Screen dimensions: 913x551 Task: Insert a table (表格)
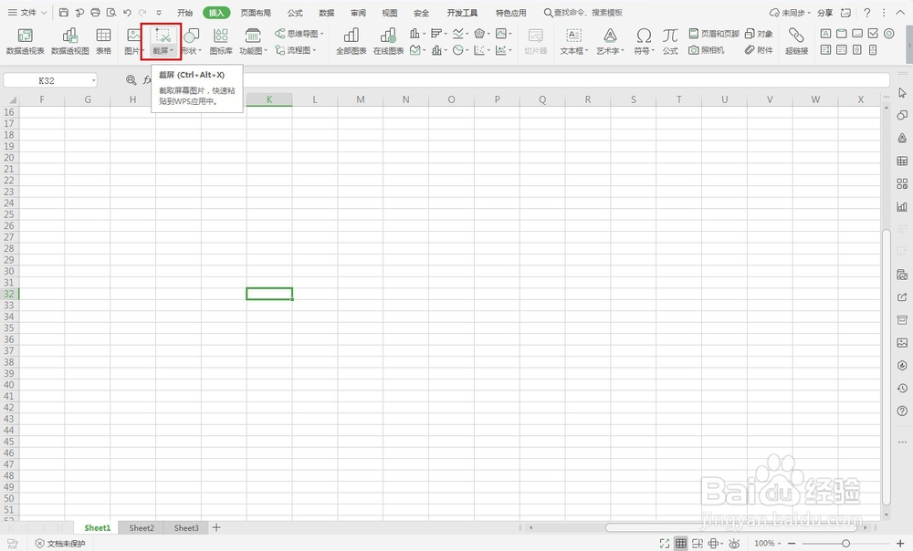click(104, 41)
